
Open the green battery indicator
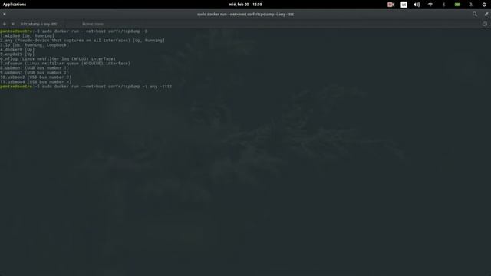point(457,5)
